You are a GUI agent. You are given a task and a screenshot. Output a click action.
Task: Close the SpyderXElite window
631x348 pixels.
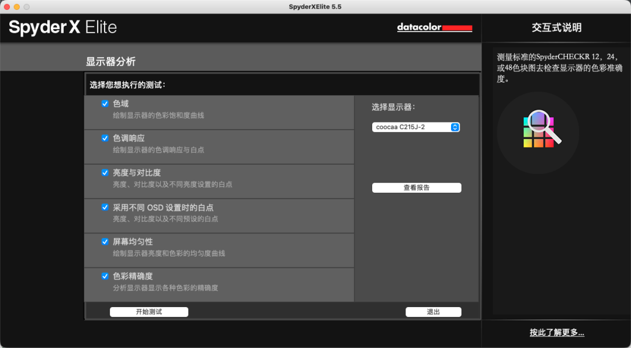click(x=7, y=7)
